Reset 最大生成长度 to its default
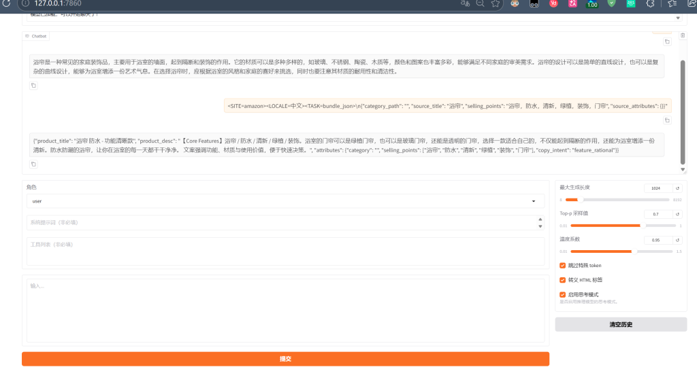Screen dimensions: 697x367 [677, 188]
